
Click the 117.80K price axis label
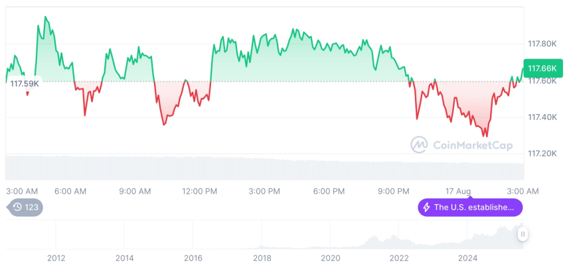pos(542,44)
